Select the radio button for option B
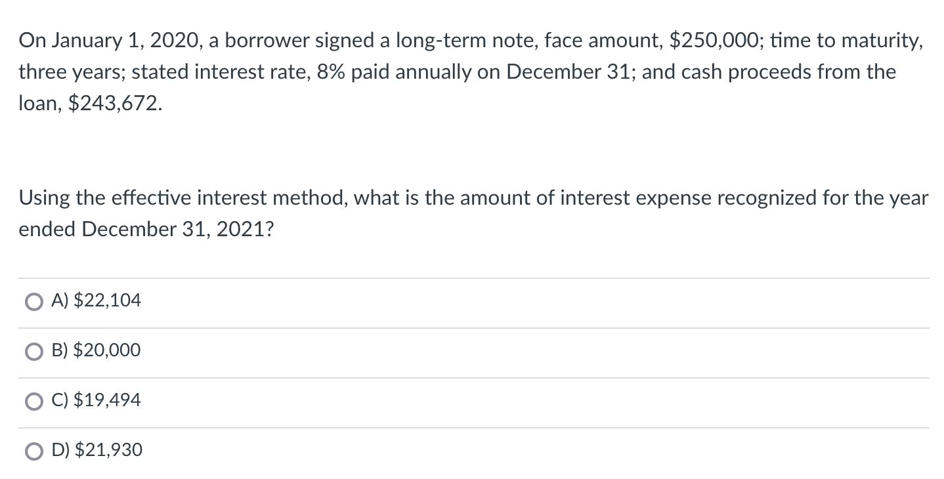The width and height of the screenshot is (944, 479). (33, 351)
